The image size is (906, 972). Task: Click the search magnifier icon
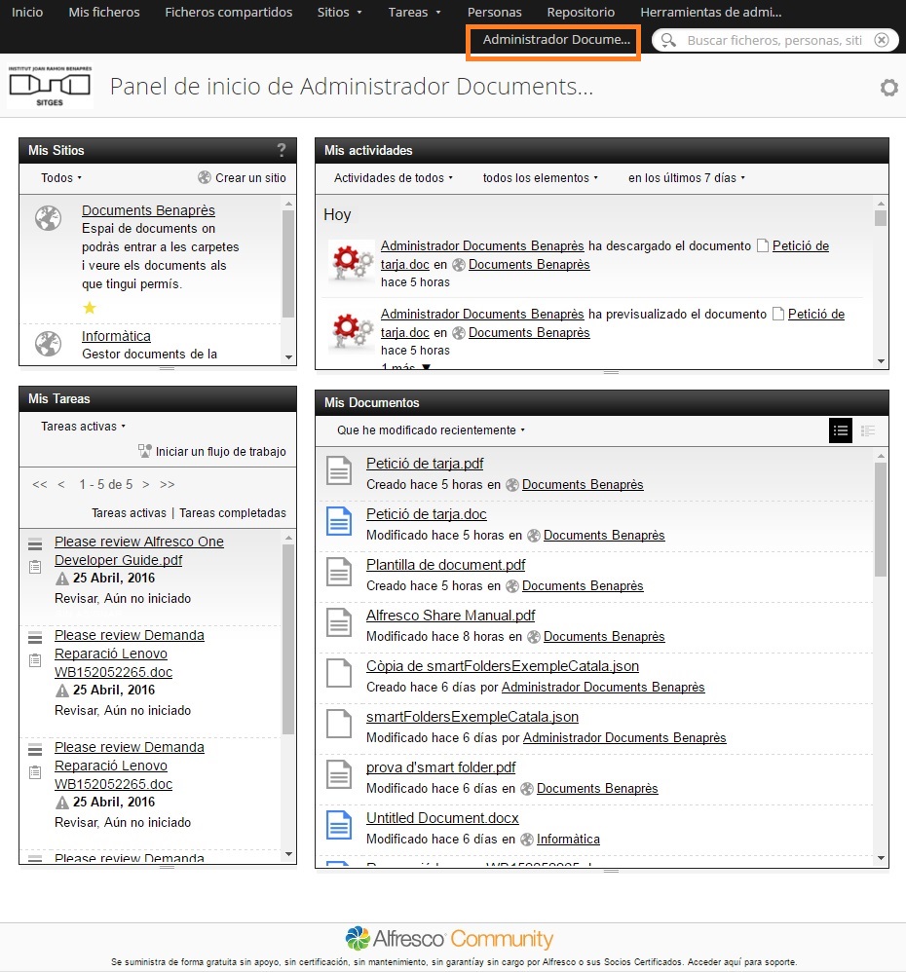point(668,40)
